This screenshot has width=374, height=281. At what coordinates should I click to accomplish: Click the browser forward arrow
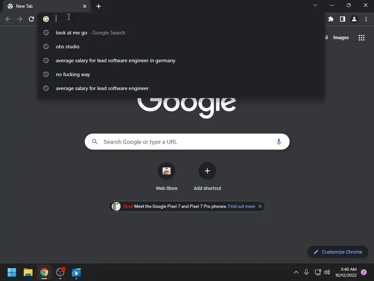tap(20, 19)
